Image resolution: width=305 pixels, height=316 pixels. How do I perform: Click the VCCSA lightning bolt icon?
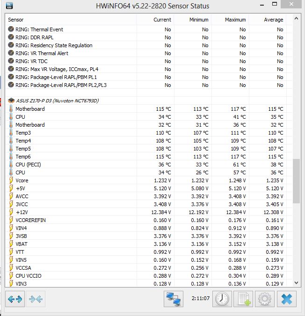(11, 268)
